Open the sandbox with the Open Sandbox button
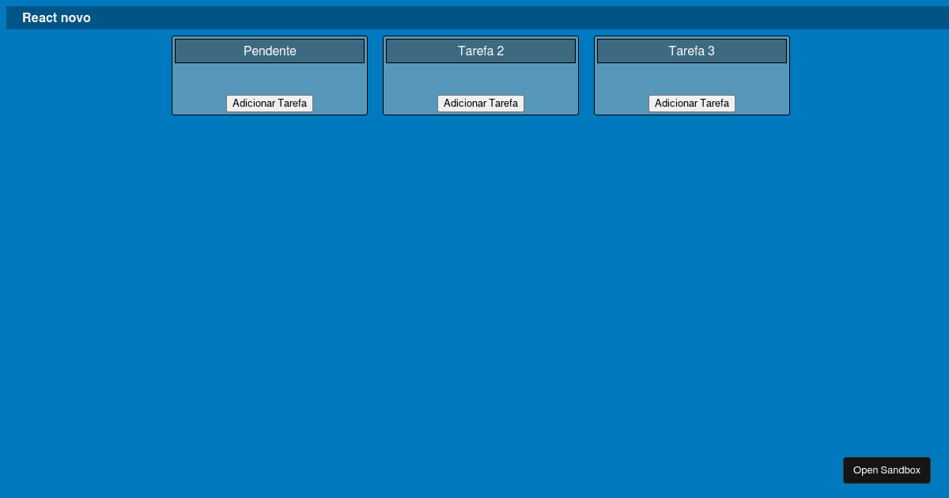 [x=887, y=470]
